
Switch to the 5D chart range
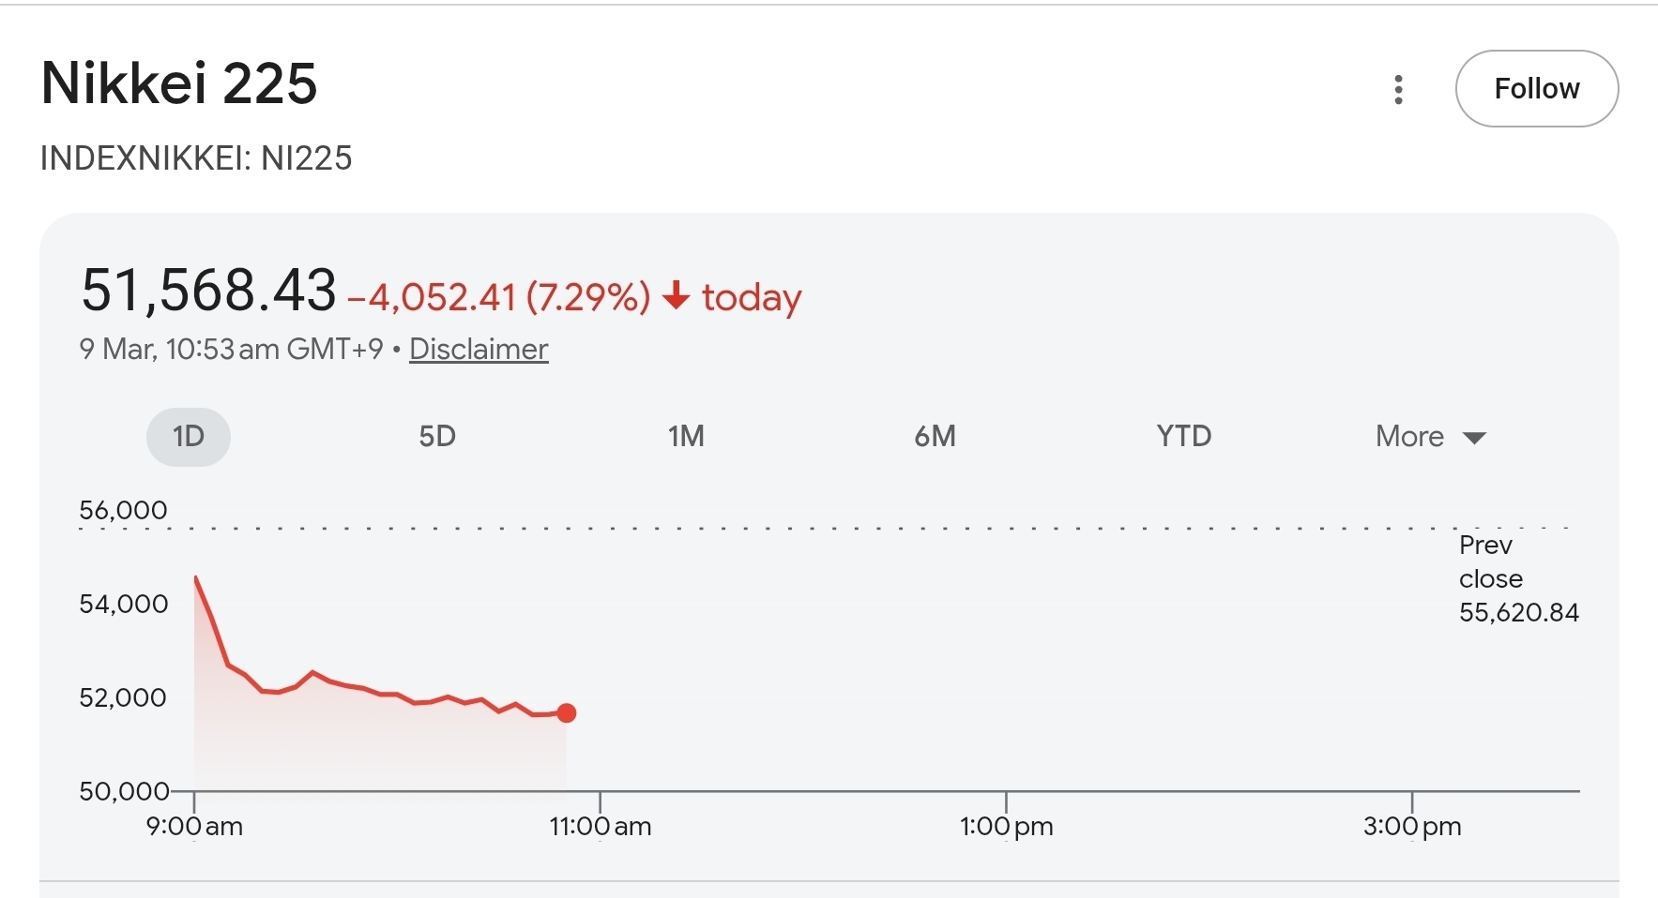pos(437,437)
